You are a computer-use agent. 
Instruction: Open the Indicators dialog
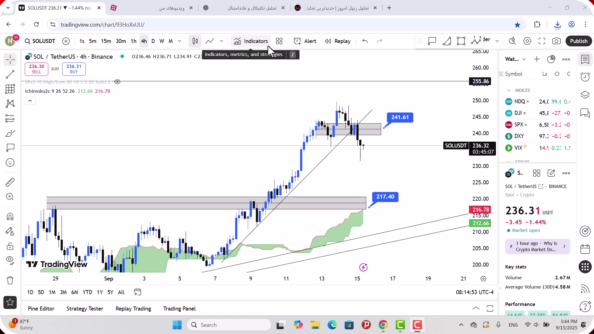pyautogui.click(x=251, y=41)
